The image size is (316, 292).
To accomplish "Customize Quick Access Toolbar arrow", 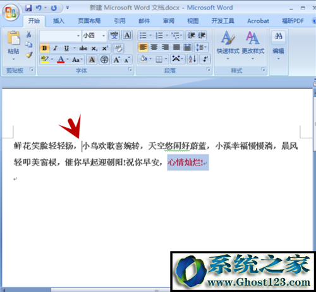I will (68, 8).
